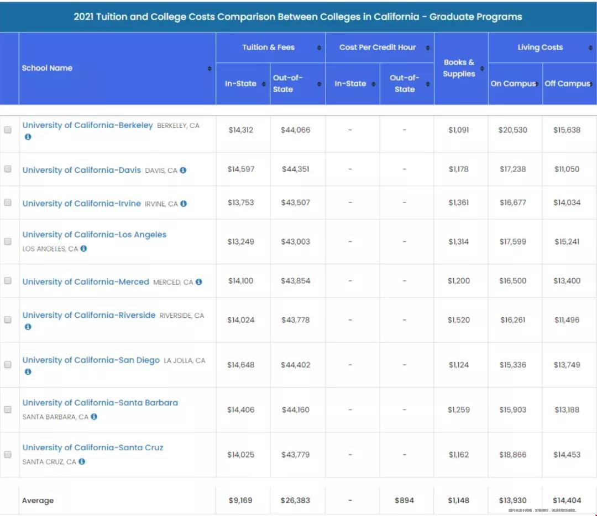Sort Tuition In-State column arrows
This screenshot has height=516, width=597.
point(264,84)
